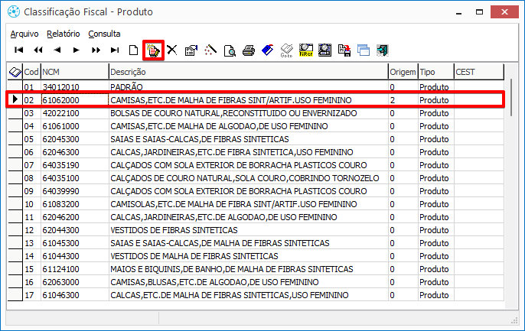The image size is (525, 331).
Task: Select NCM cell 34012010
Action: (75, 87)
